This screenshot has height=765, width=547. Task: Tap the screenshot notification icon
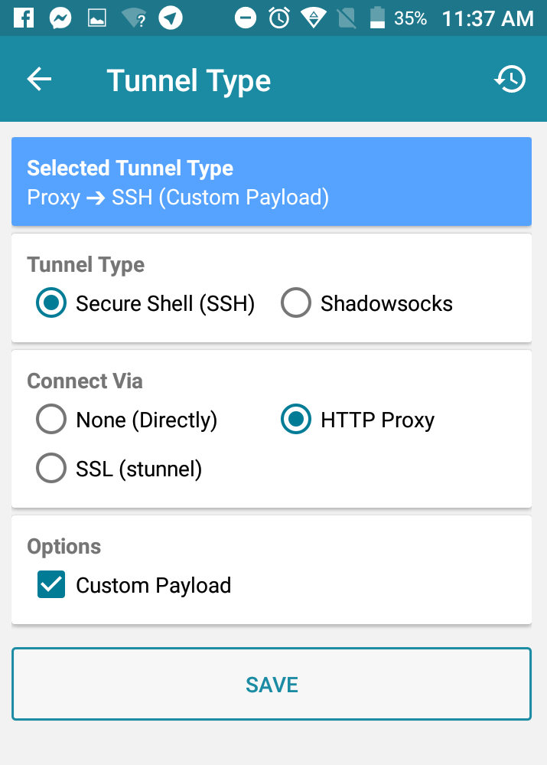[96, 17]
